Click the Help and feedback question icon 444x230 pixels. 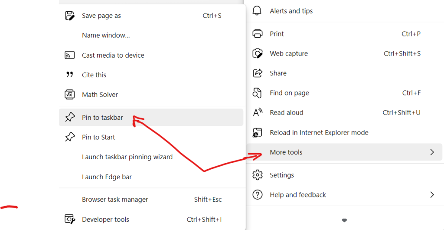pos(257,194)
